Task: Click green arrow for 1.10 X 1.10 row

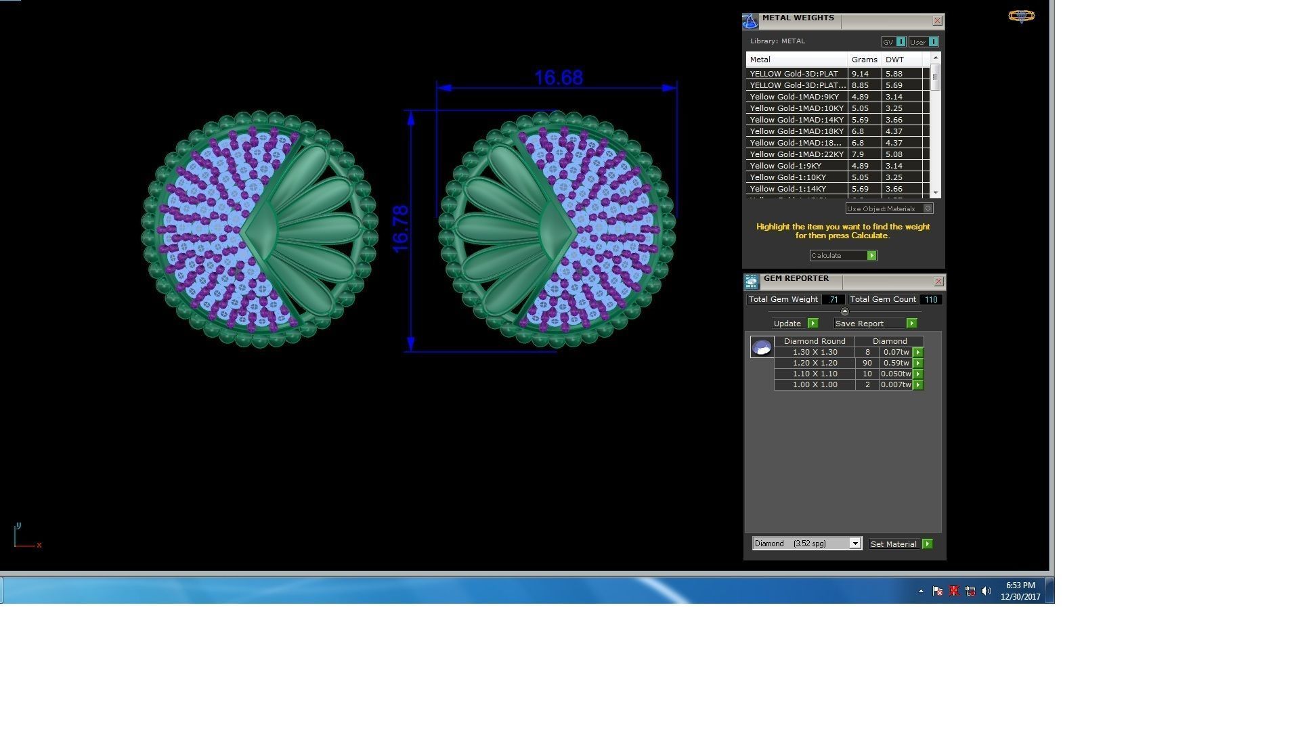Action: point(918,374)
